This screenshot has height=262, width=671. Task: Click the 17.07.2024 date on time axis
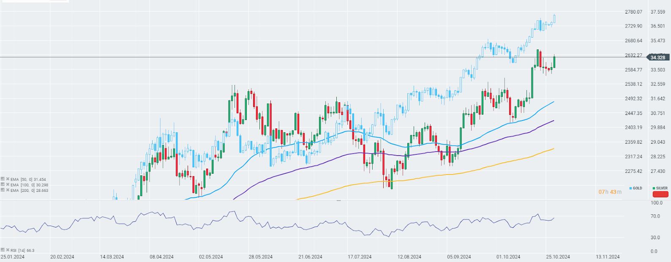(x=360, y=257)
